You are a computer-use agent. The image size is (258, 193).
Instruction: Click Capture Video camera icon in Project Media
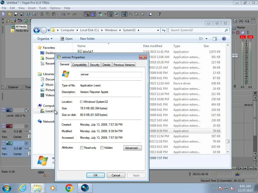[x=20, y=21]
